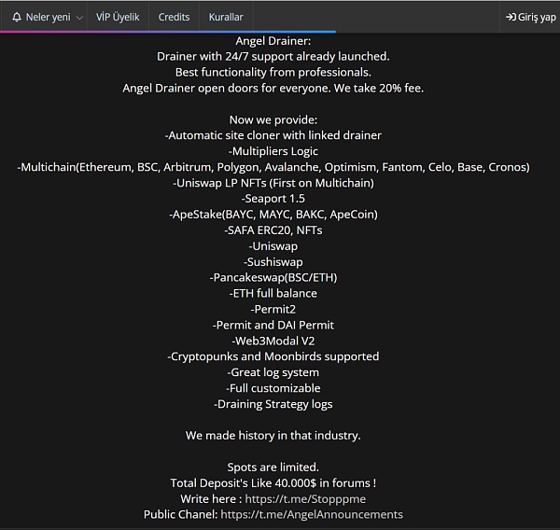Click the 'Sushiswap' list entry
560x530 pixels.
273,262
